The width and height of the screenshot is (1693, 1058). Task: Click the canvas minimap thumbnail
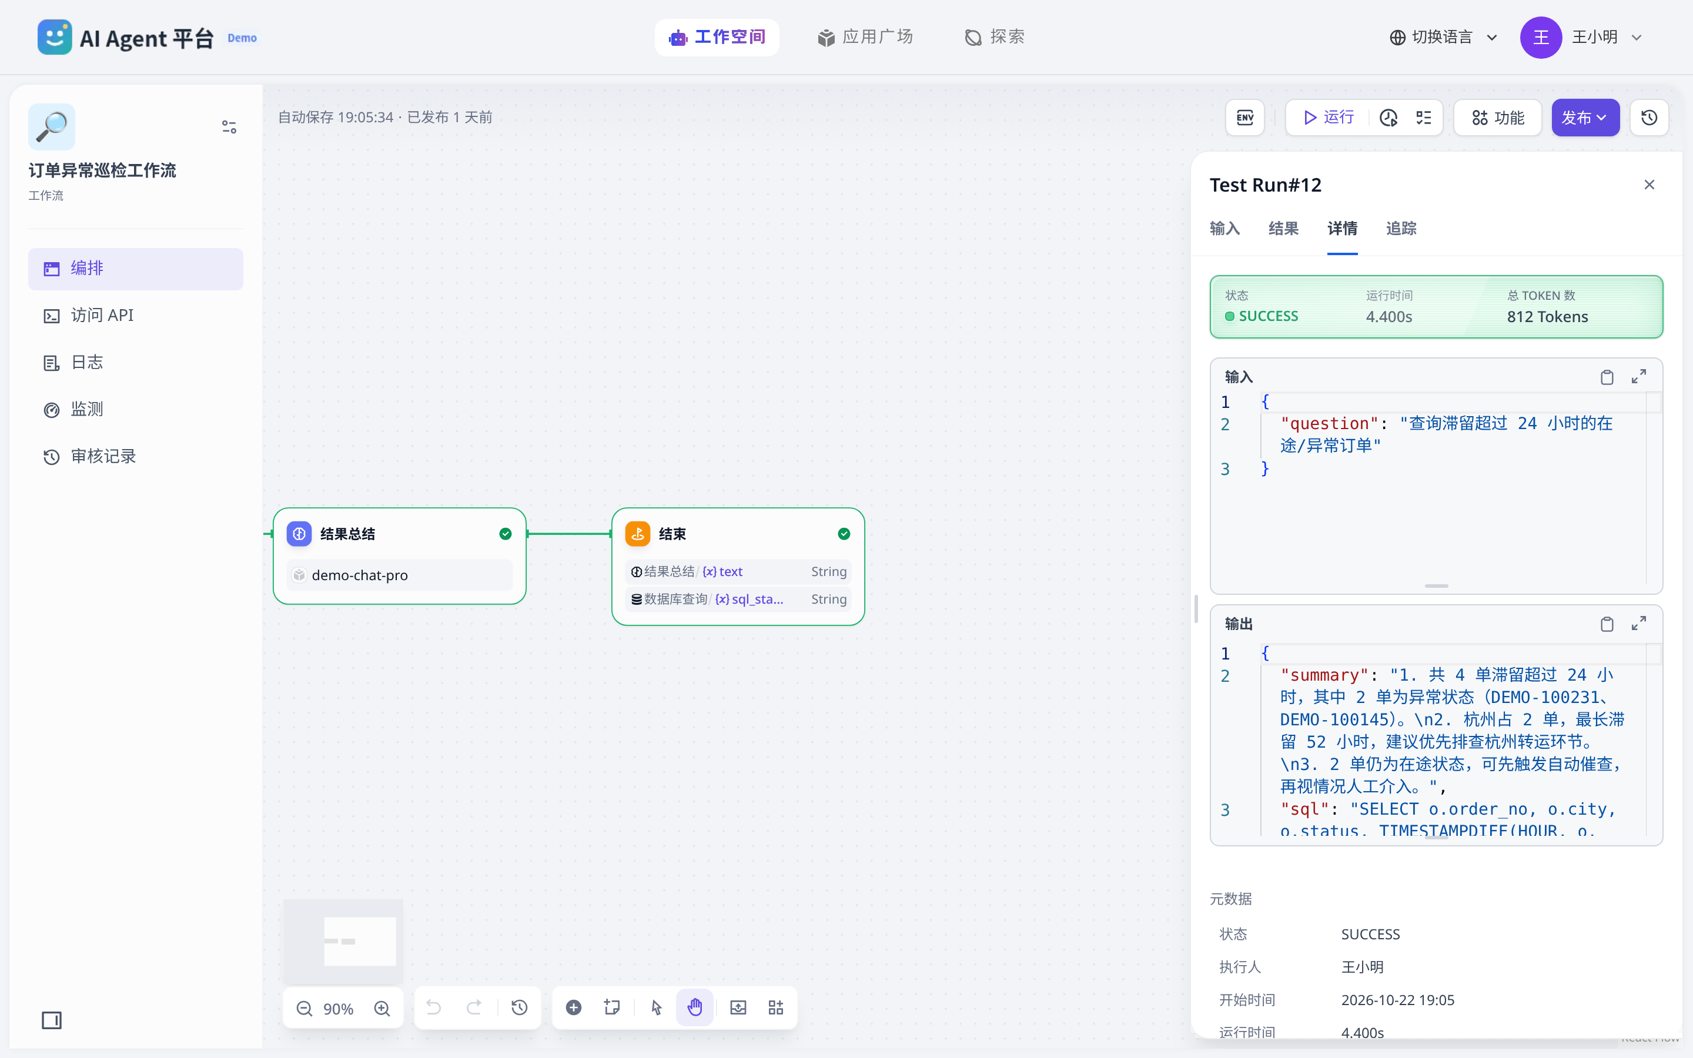click(343, 941)
